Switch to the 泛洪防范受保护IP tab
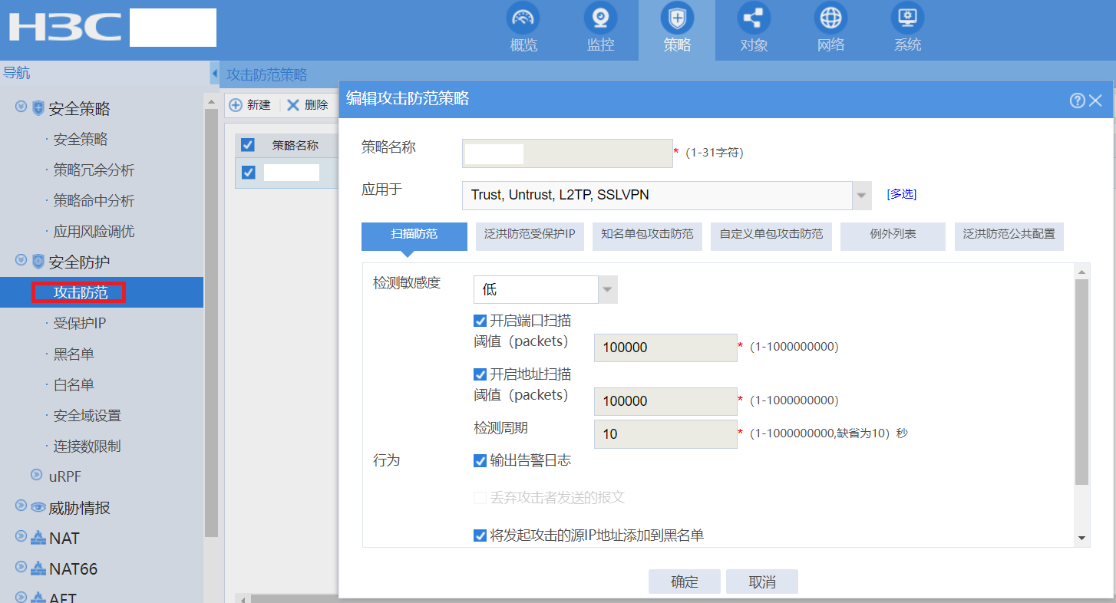Viewport: 1116px width, 603px height. coord(530,236)
